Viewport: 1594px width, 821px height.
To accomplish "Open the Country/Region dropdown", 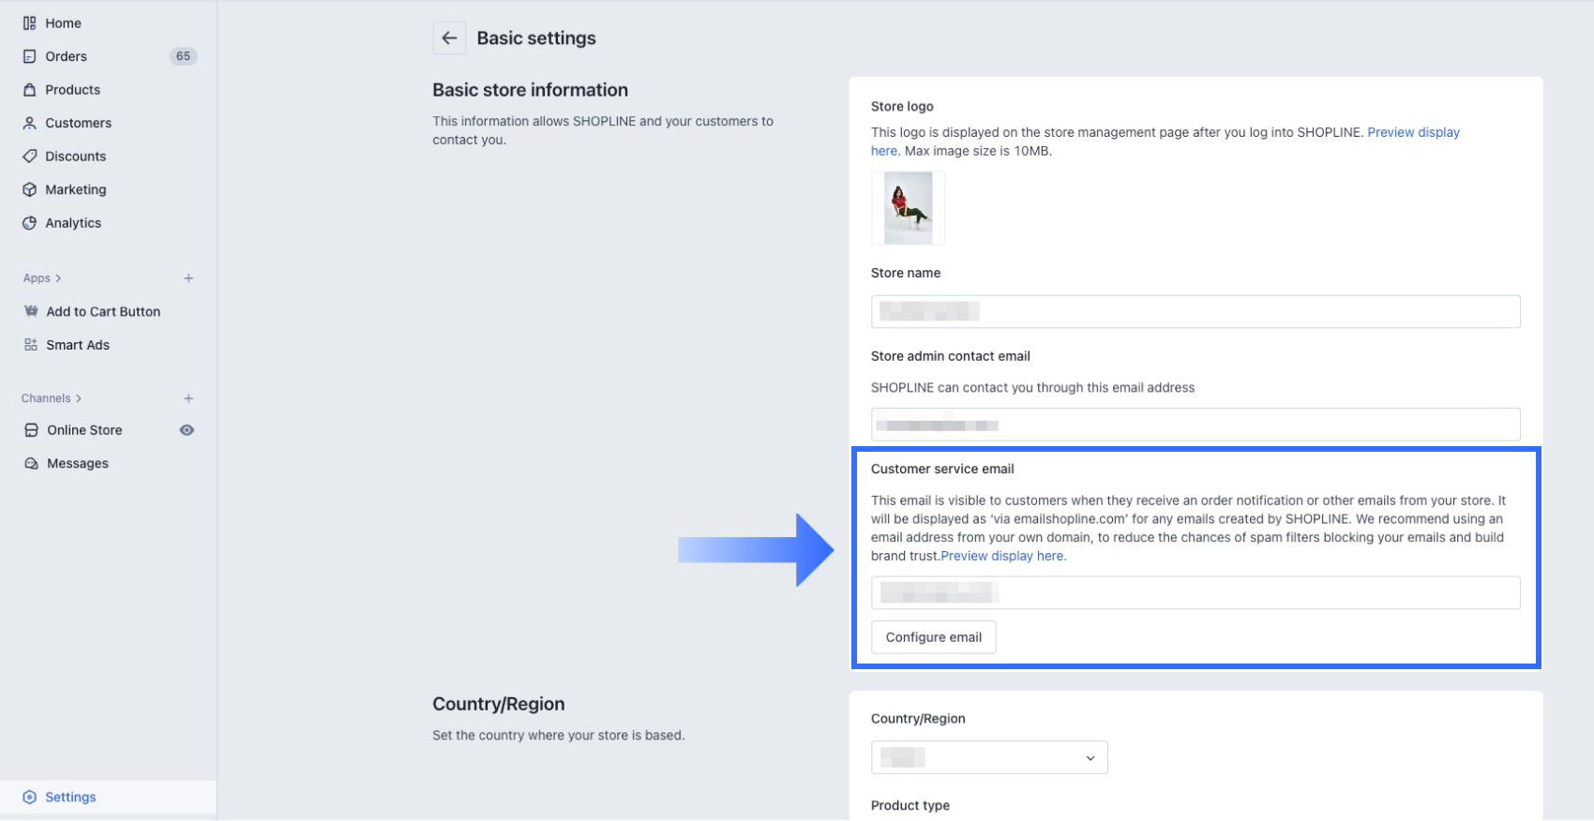I will point(989,757).
